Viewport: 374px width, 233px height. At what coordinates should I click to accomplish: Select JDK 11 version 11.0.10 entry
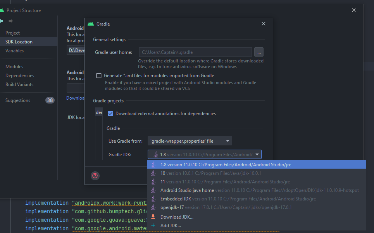click(257, 182)
